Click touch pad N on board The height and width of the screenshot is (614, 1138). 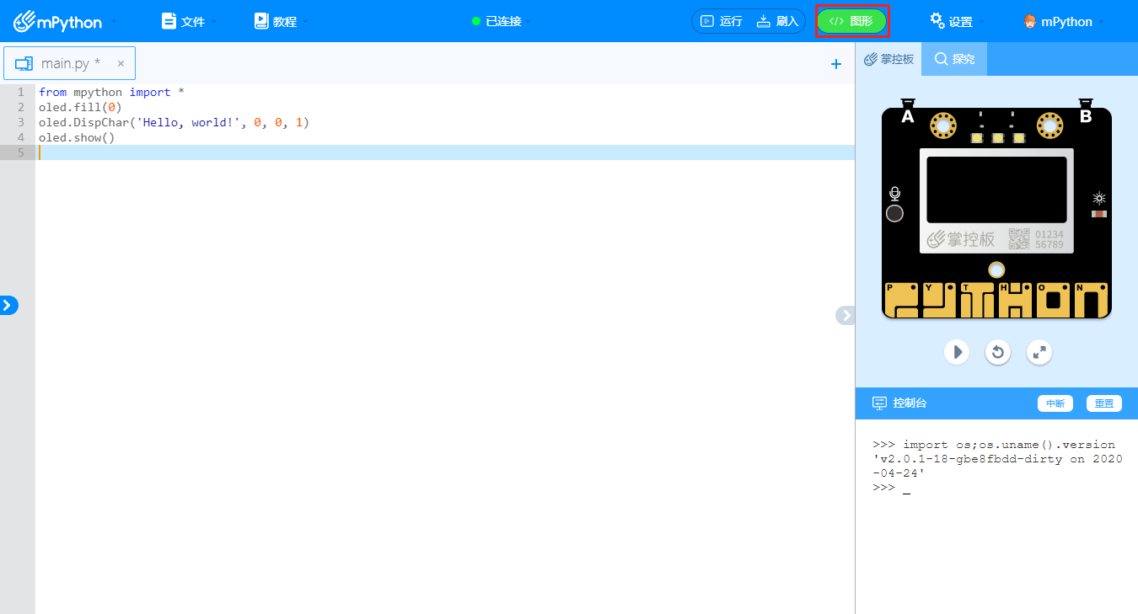[x=1091, y=299]
